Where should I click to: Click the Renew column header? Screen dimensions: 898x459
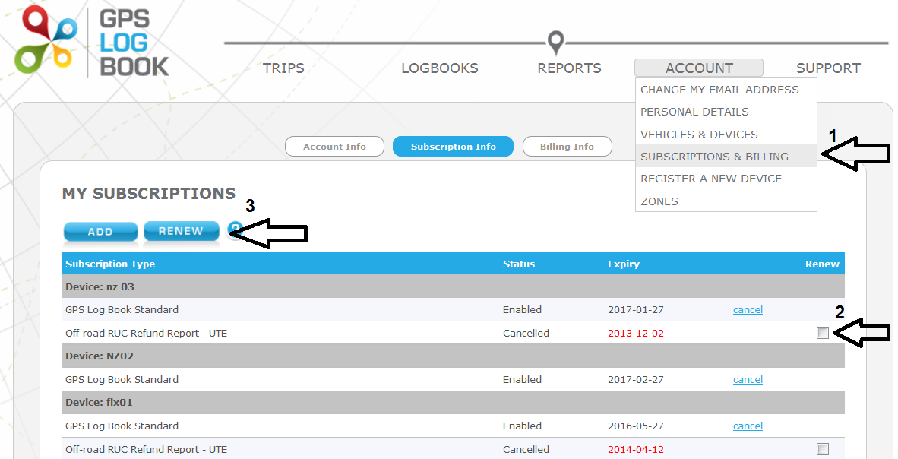(822, 264)
